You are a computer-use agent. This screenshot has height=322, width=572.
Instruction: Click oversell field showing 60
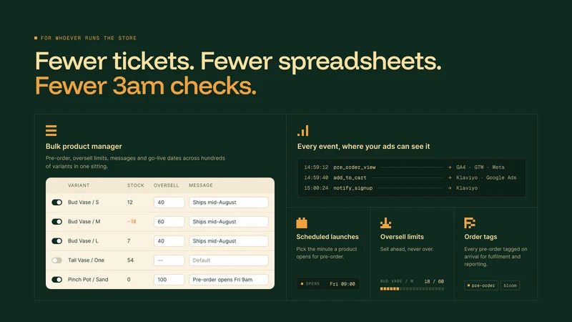coord(169,222)
